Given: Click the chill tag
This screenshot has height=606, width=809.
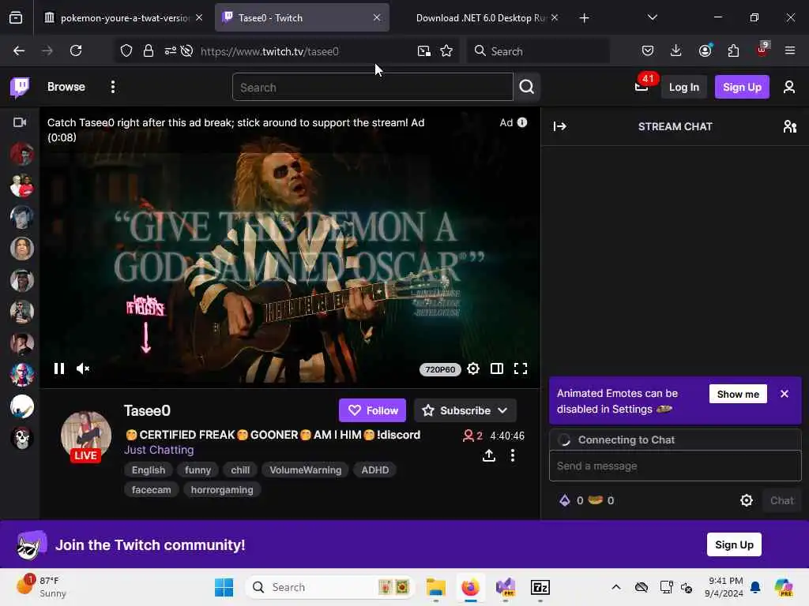Looking at the screenshot, I should click(x=240, y=470).
